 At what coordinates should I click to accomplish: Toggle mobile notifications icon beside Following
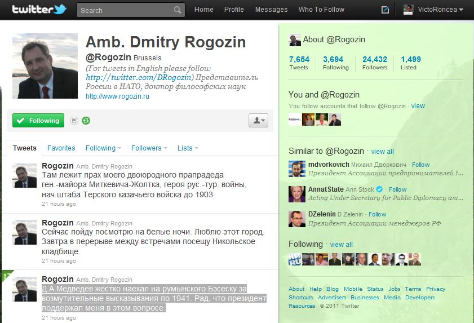(74, 121)
